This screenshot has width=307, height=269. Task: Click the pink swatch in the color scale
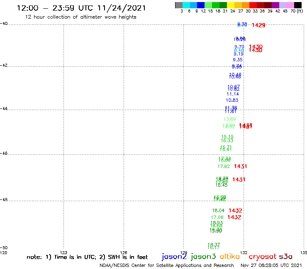290,5
